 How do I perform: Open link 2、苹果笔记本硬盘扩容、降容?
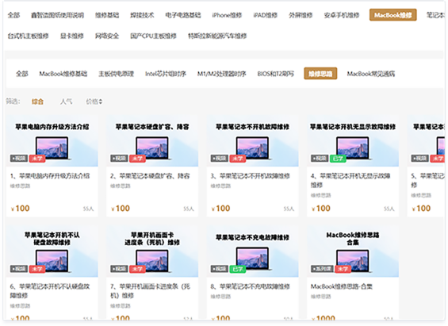click(150, 176)
